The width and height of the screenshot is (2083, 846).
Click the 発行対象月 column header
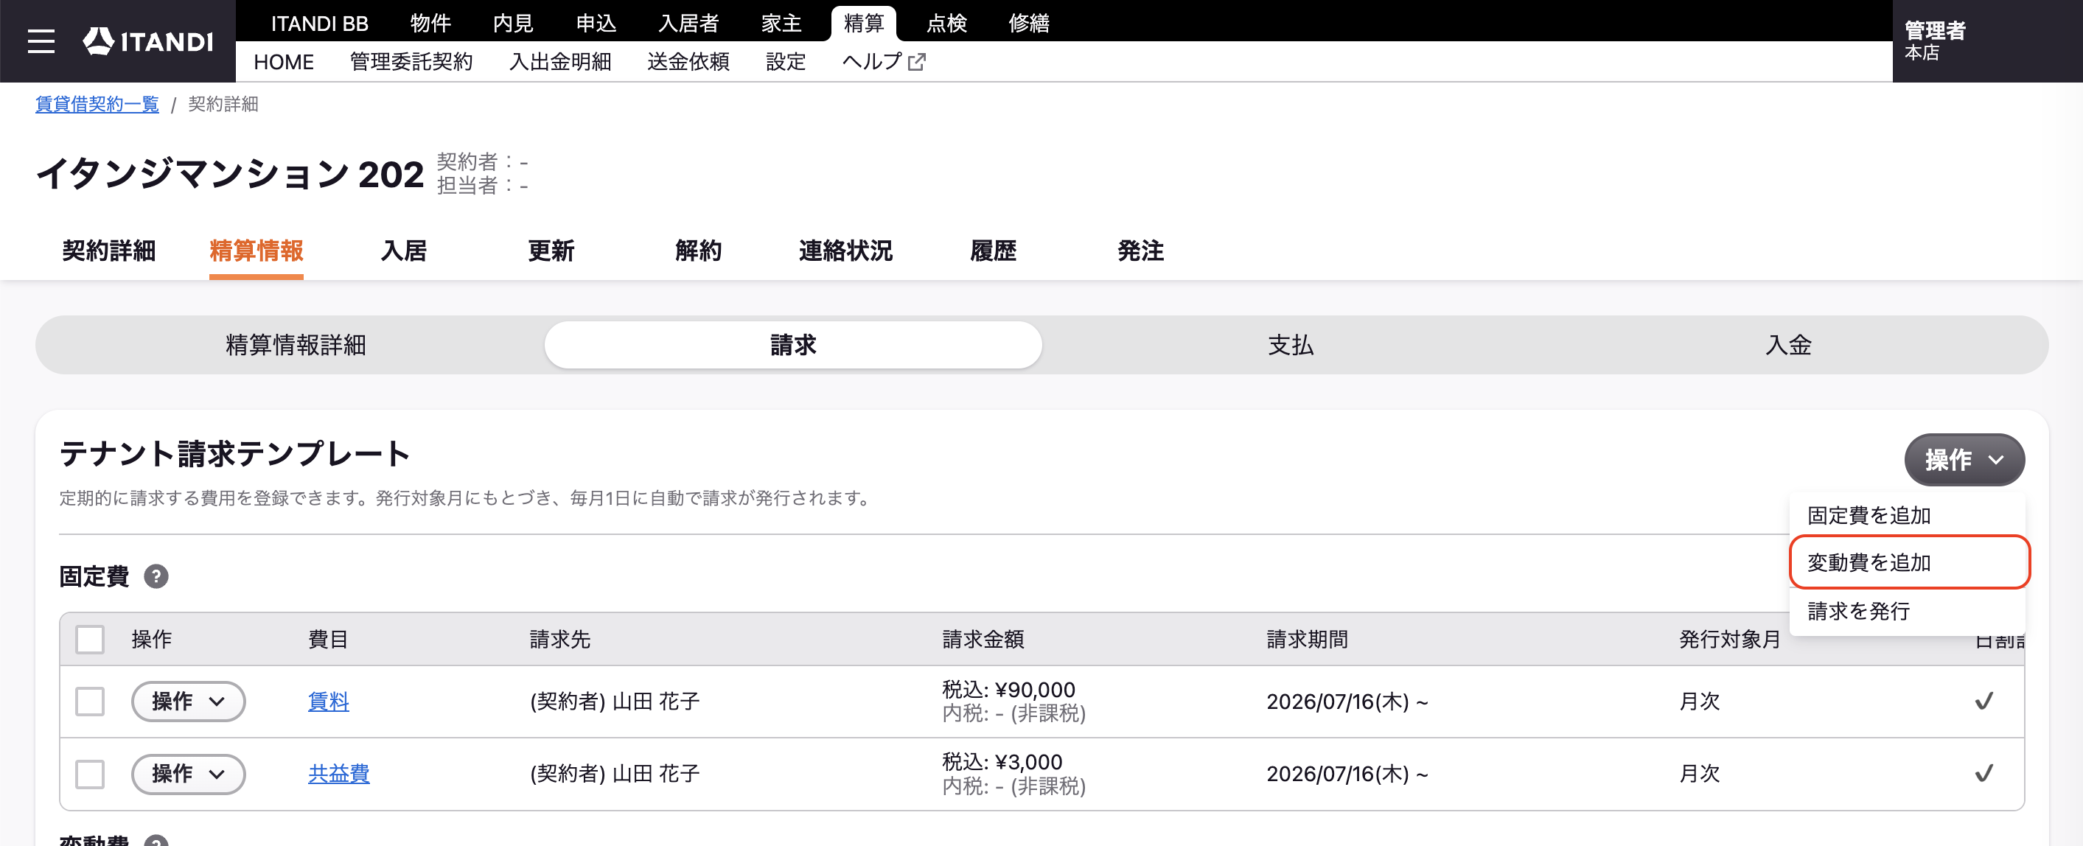pos(1730,639)
